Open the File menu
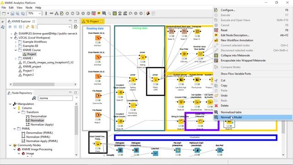Viewport: 293px width, 165px height. [x=4, y=8]
